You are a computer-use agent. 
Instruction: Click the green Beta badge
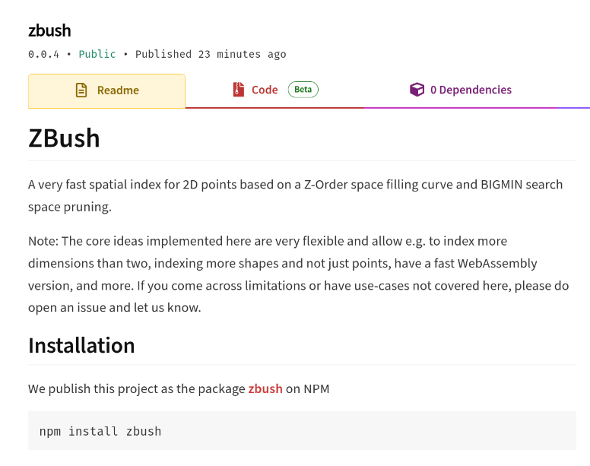(x=303, y=90)
